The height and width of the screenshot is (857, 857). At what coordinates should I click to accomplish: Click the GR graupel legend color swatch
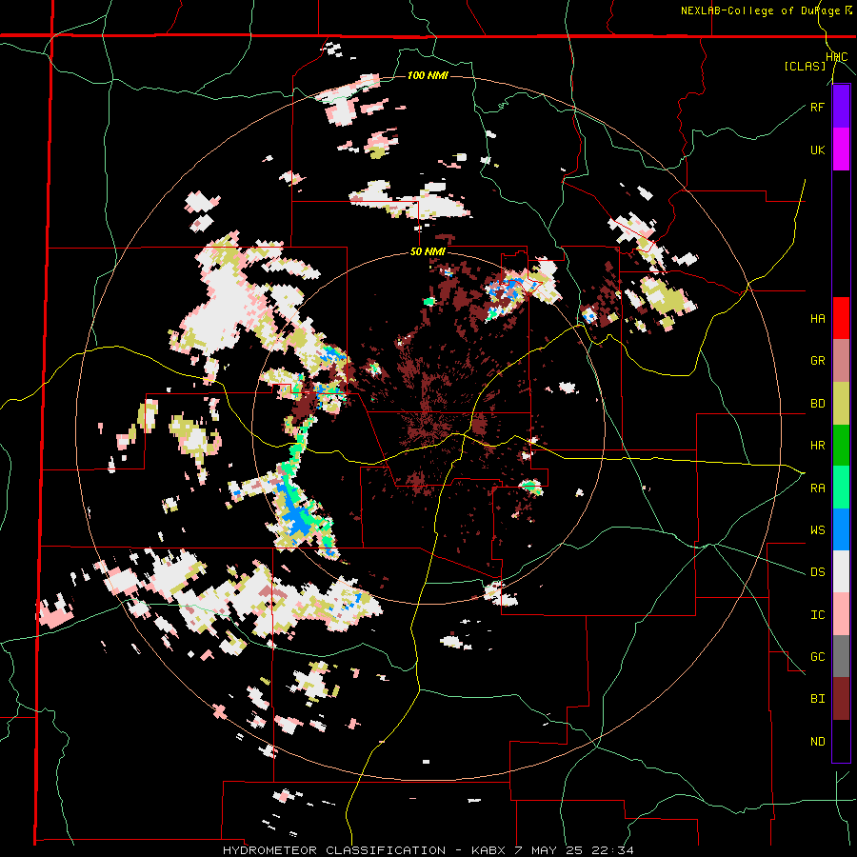pos(841,361)
